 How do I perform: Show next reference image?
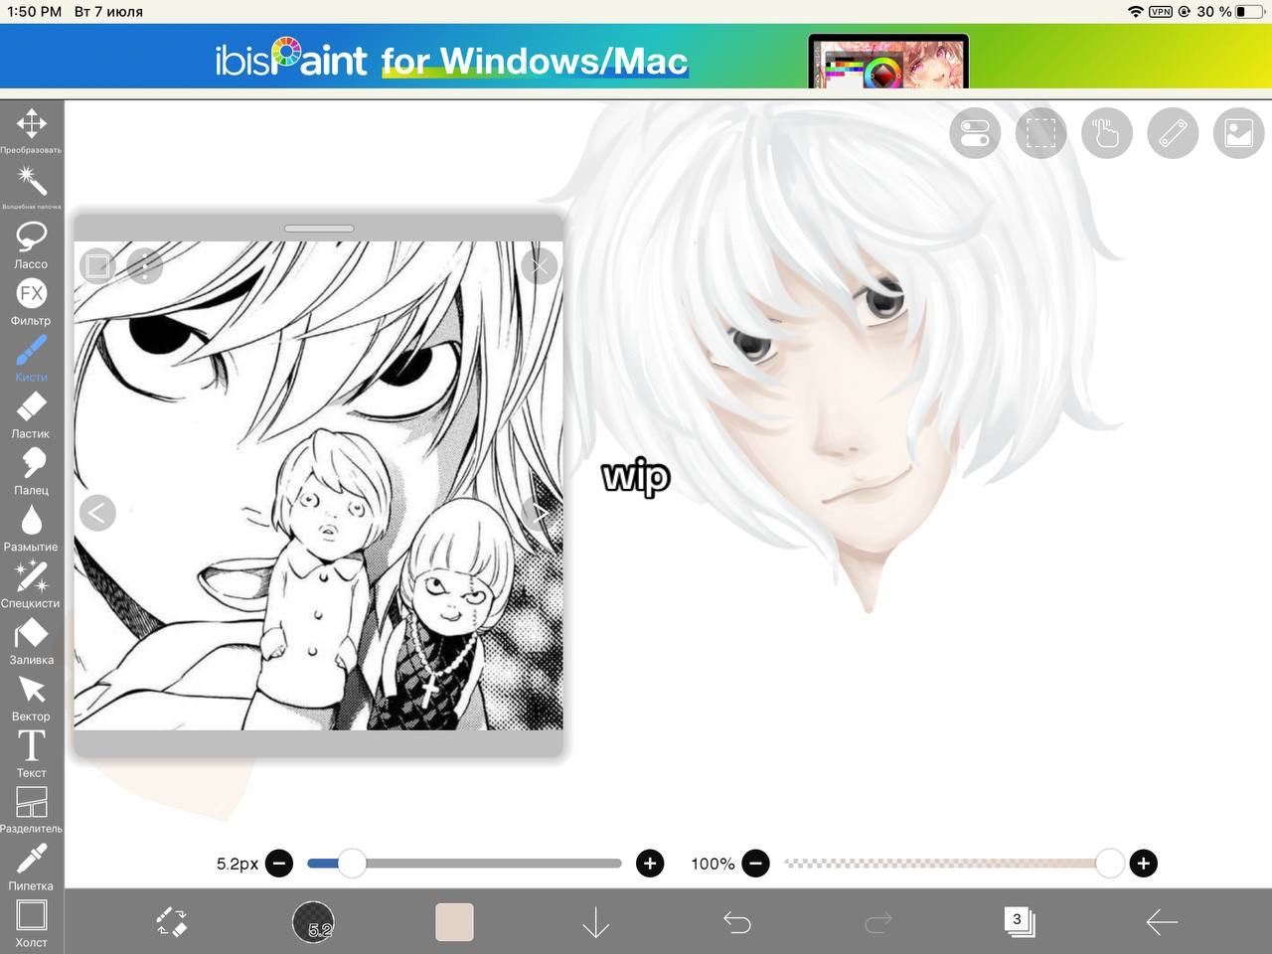click(x=540, y=513)
